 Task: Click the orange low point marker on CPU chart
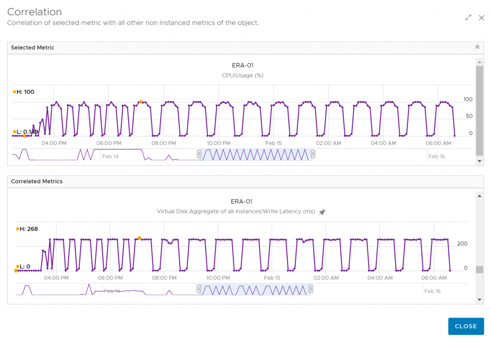pos(24,135)
